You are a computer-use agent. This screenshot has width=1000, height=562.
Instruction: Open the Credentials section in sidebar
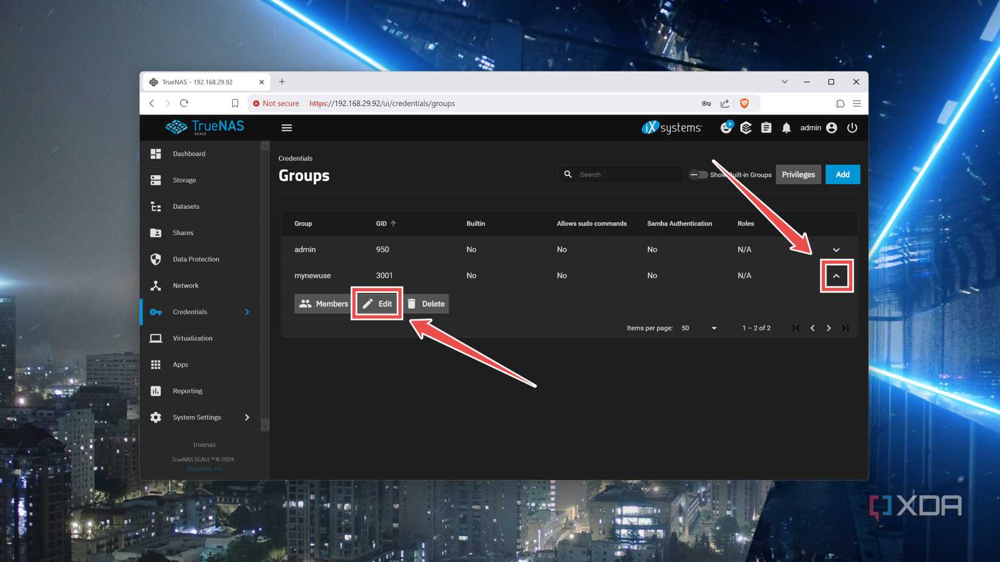[190, 311]
